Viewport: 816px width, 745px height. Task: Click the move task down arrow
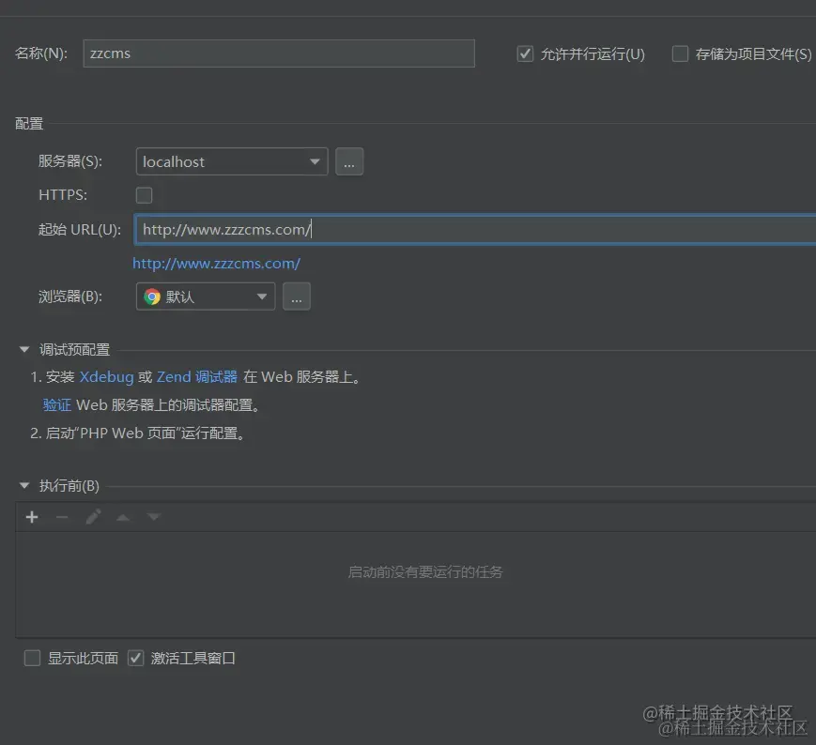point(153,517)
